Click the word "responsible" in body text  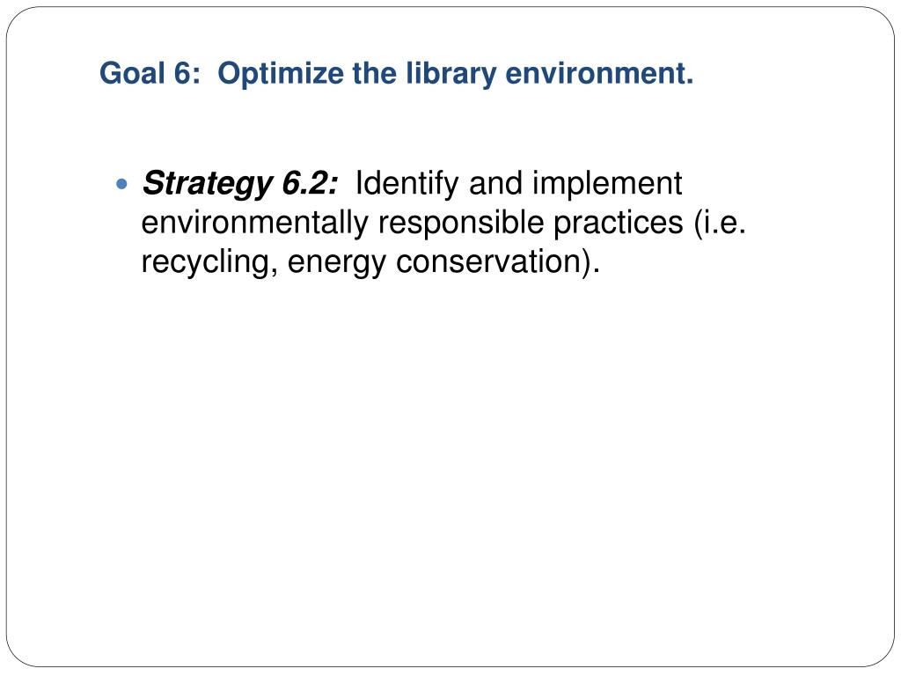pyautogui.click(x=461, y=222)
